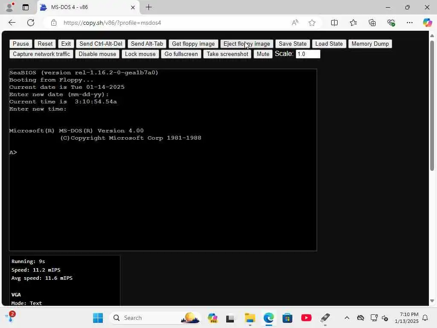This screenshot has width=437, height=328.
Task: Add this page to favorites
Action: [x=312, y=23]
